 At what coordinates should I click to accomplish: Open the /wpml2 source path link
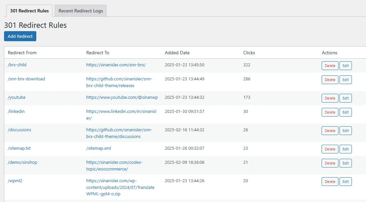[x=15, y=181]
